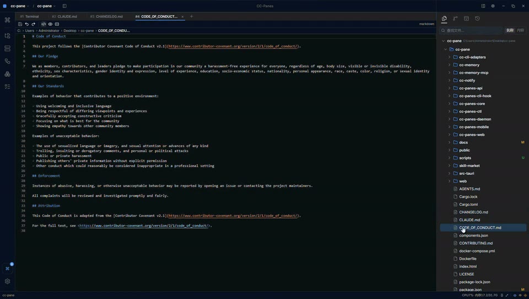Toggle the eye preview mode
Viewport: 529px width, 299px height.
point(50,24)
